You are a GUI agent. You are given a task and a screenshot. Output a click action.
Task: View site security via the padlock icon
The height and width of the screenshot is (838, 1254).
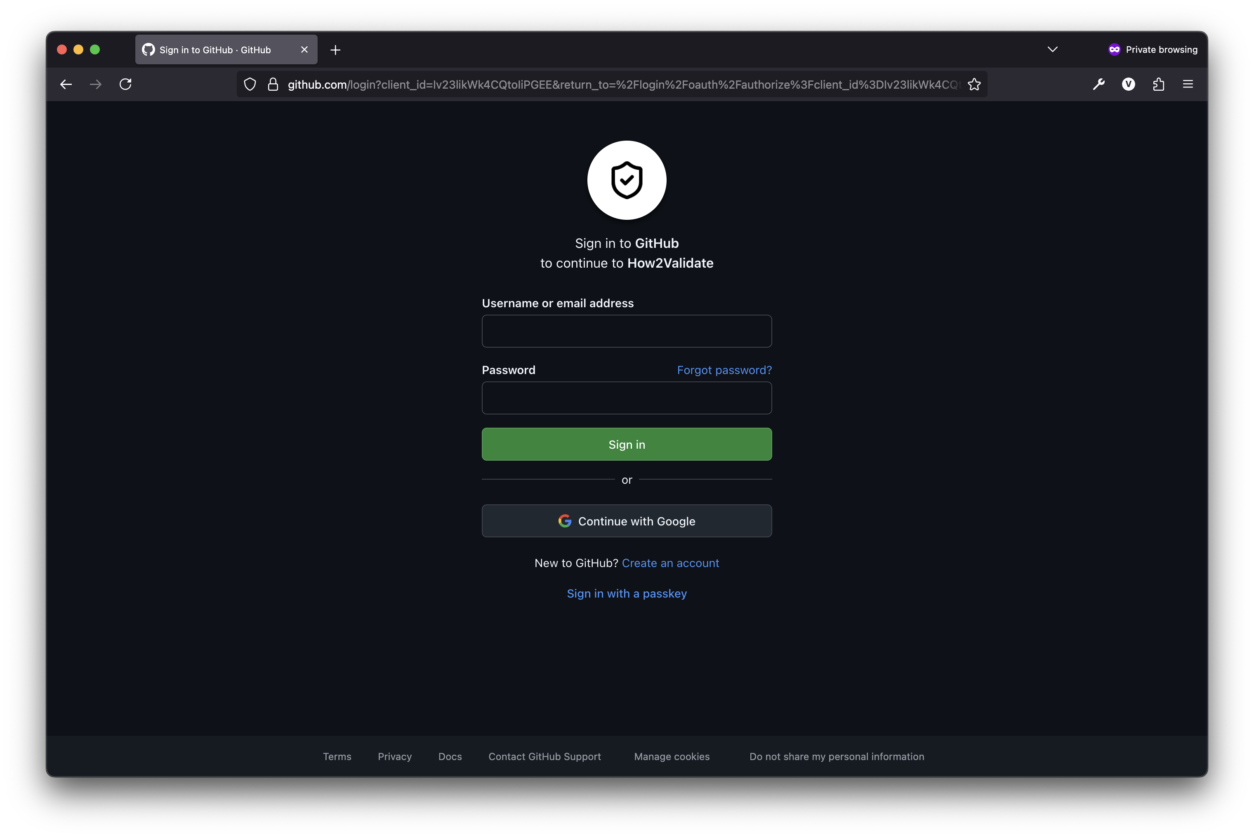273,85
